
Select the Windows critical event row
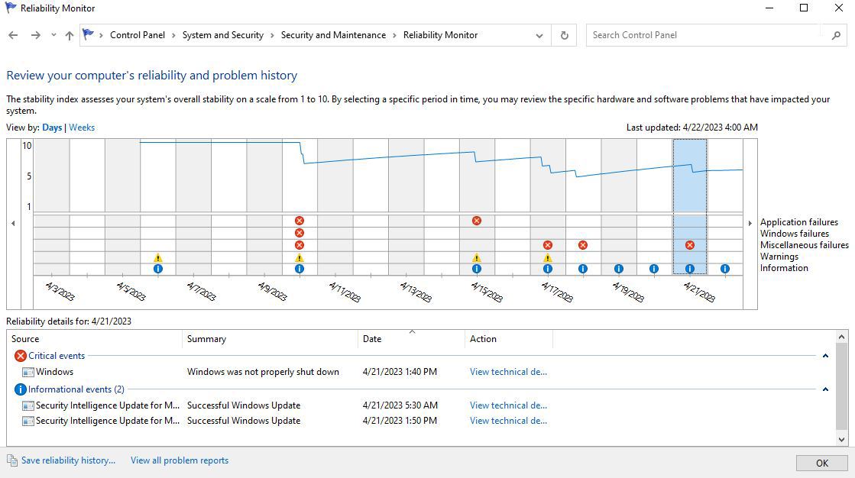pos(420,372)
